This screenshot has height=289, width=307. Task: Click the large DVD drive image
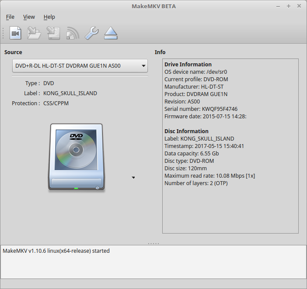(x=77, y=157)
